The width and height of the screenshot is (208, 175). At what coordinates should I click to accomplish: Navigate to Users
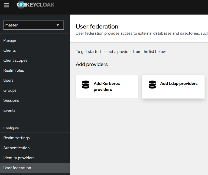point(35,80)
